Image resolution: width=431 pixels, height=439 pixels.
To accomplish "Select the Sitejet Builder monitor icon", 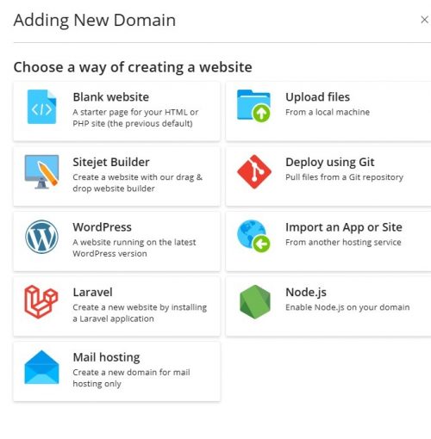I will (41, 172).
